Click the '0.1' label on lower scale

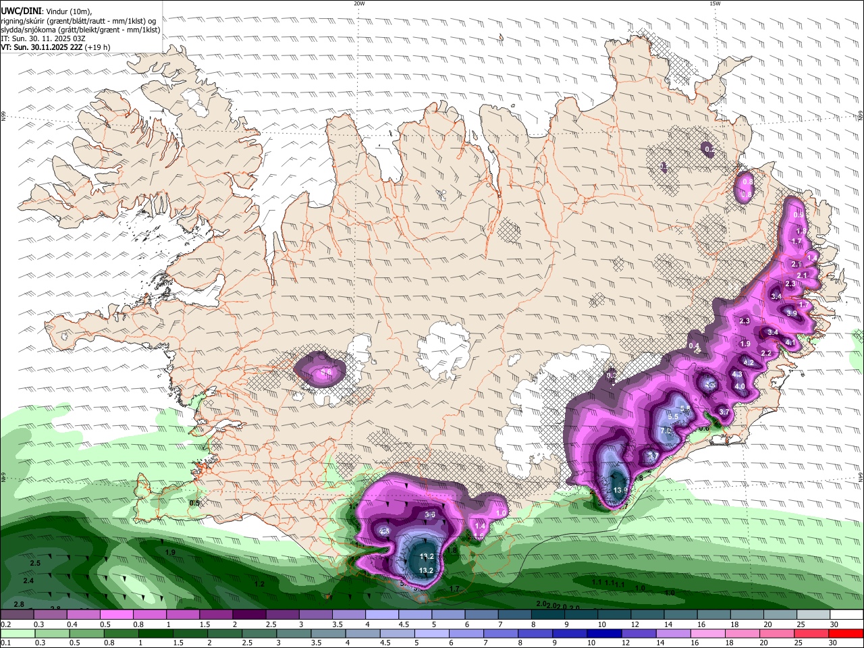5,643
